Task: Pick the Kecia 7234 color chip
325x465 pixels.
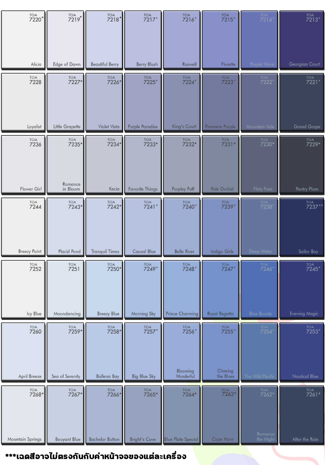Action: [104, 165]
